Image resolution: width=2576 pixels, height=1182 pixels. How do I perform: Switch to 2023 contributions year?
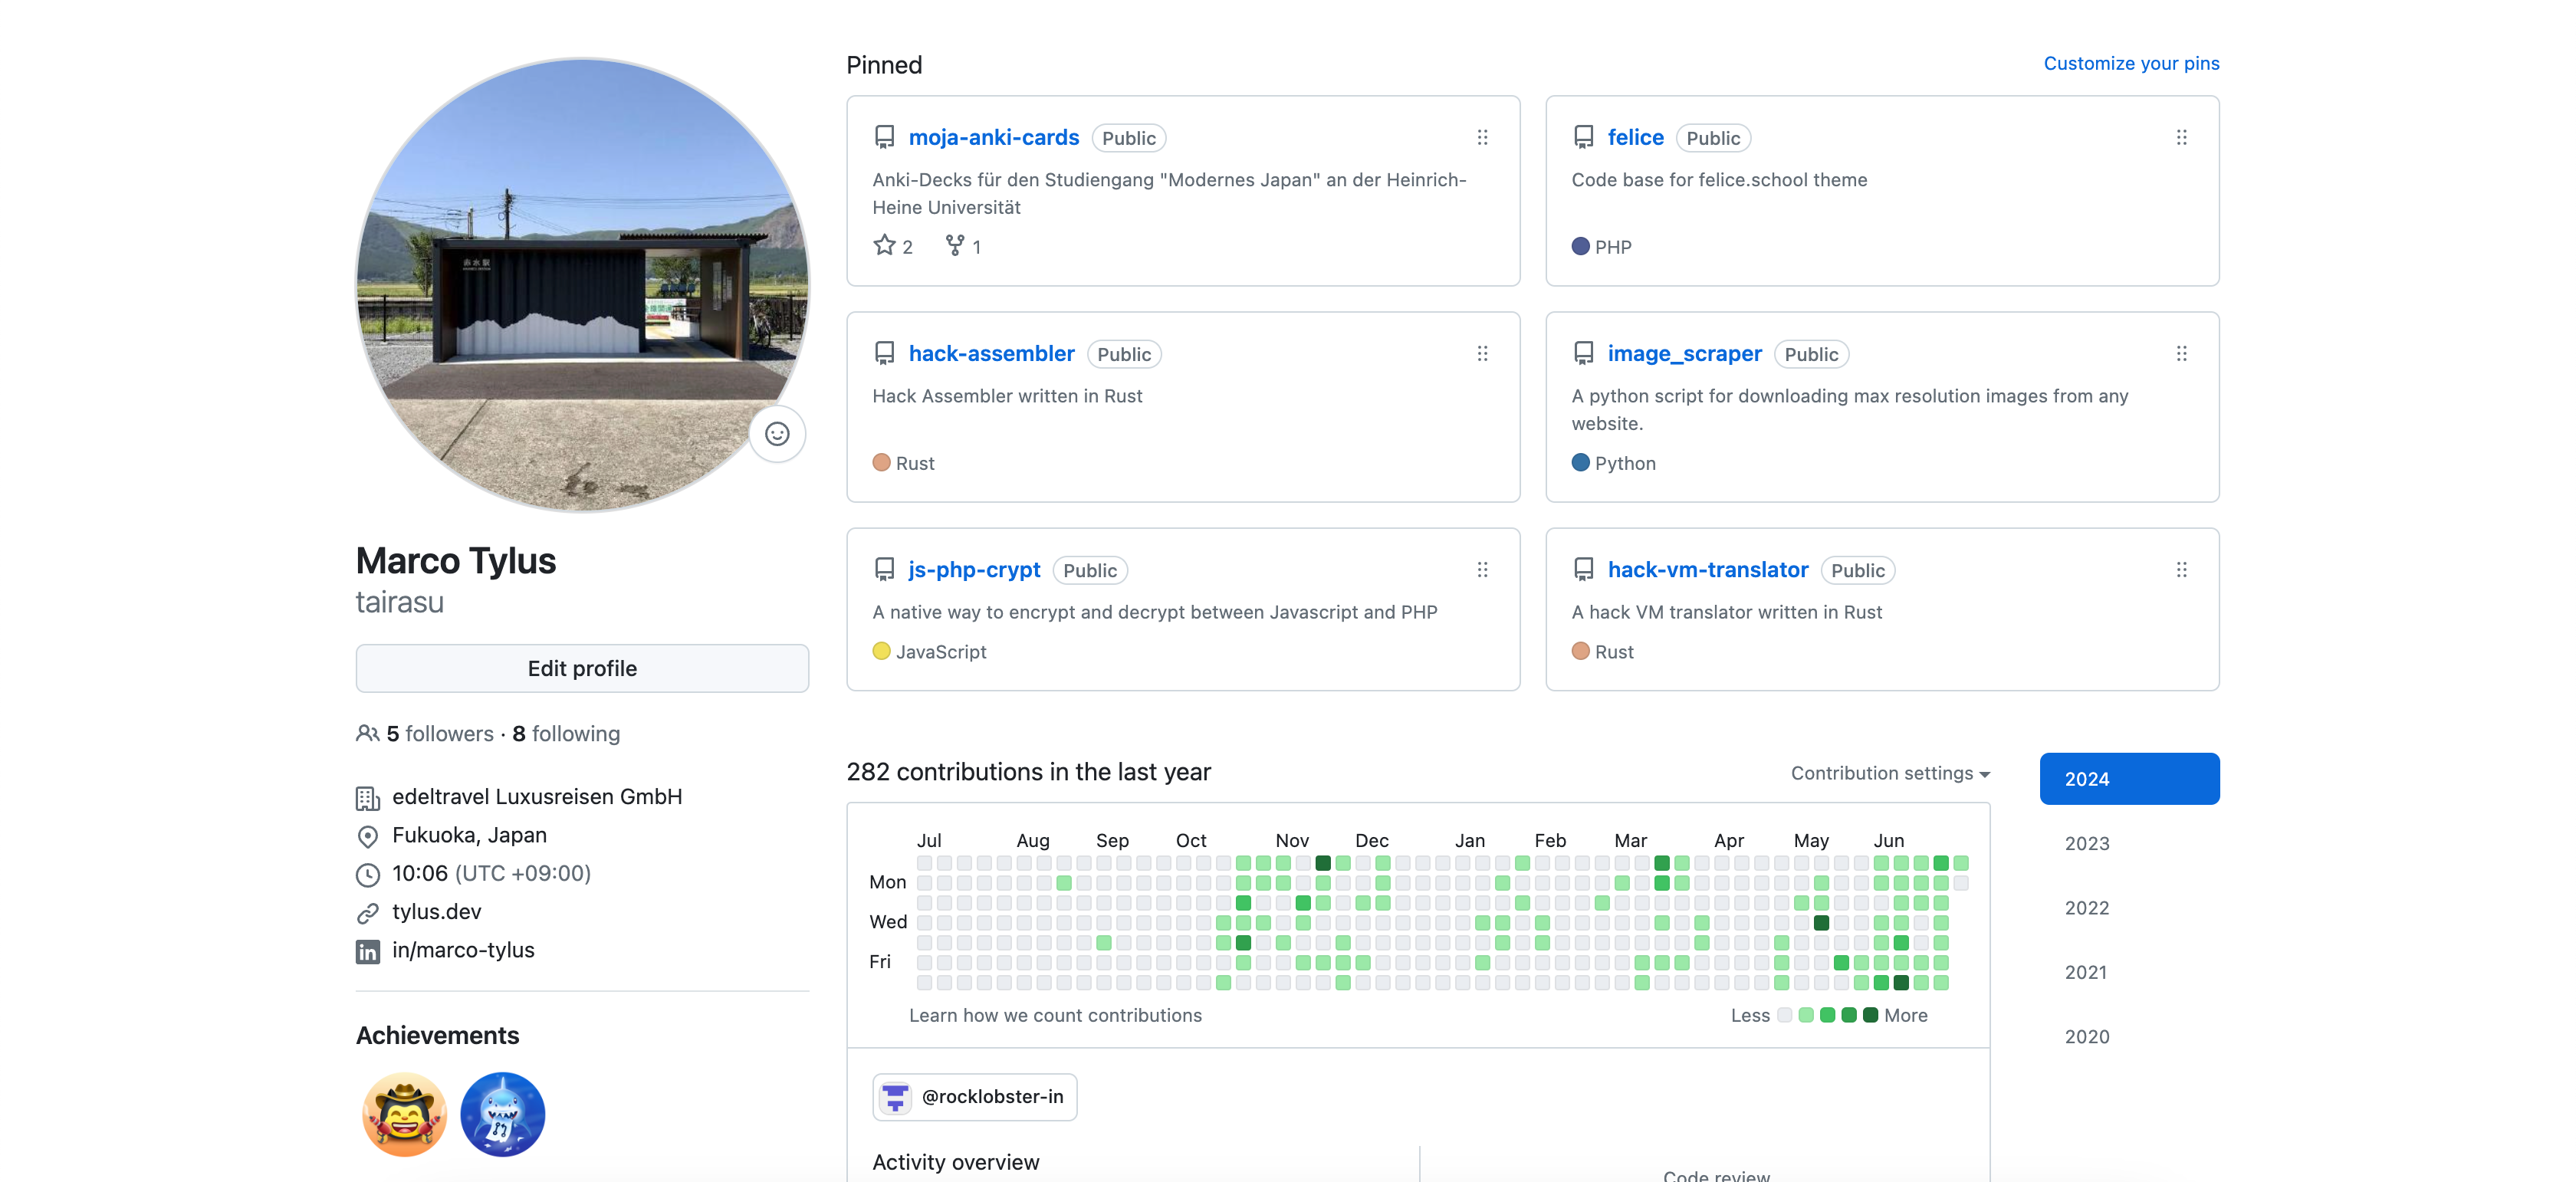coord(2086,843)
